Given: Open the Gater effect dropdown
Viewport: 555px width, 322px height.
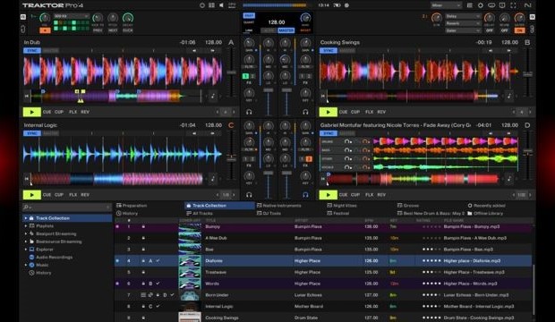Looking at the screenshot, I should pos(463,30).
